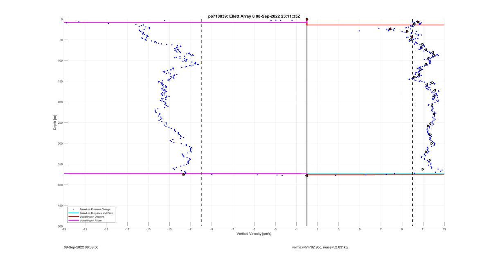The width and height of the screenshot is (491, 254).
Task: Click depth axis tick label '350'
Action: [x=60, y=164]
